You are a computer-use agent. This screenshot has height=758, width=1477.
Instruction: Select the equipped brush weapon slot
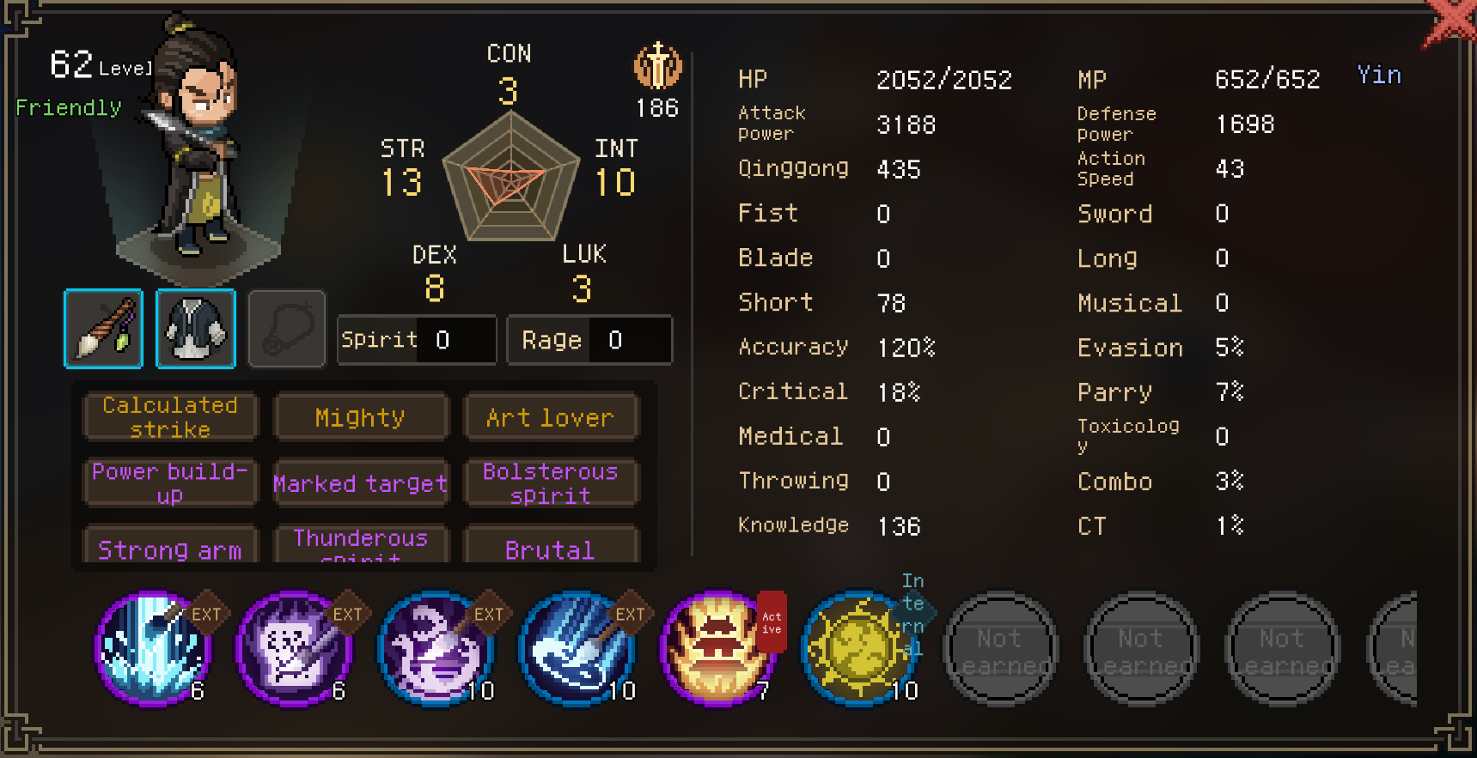103,329
